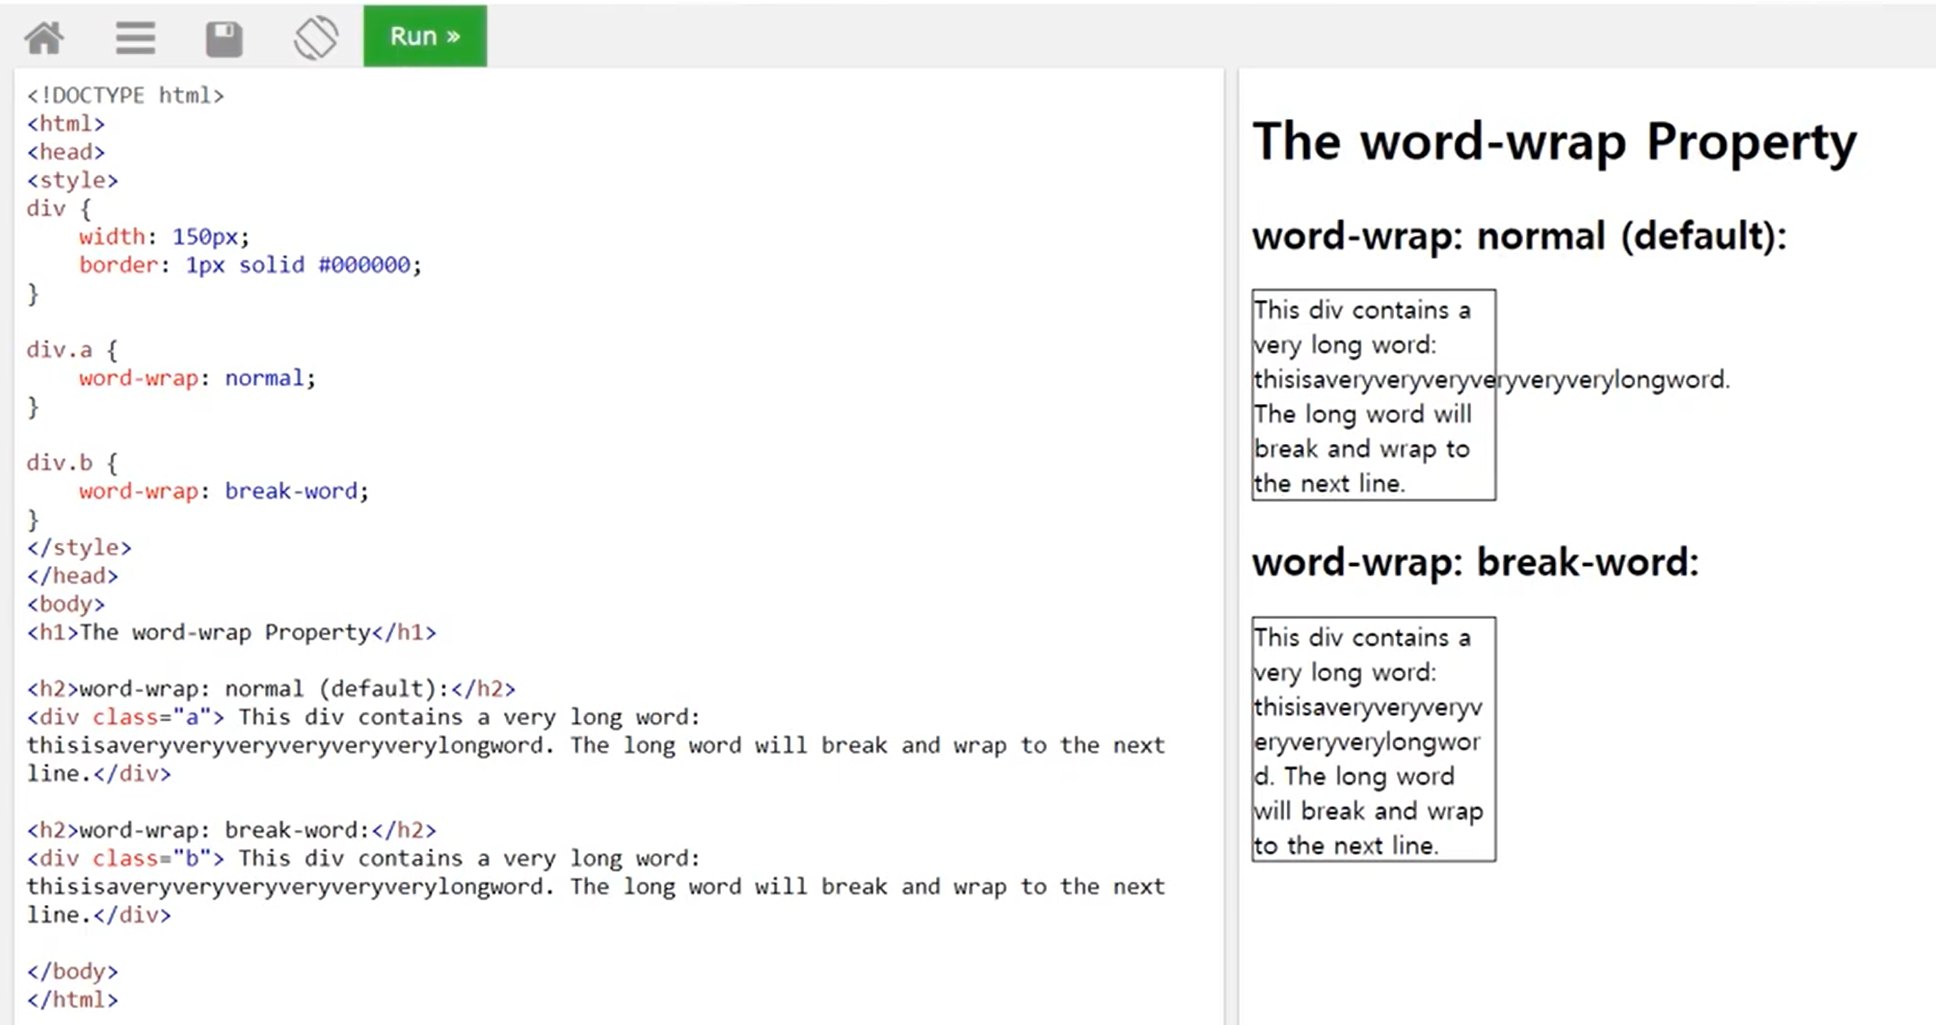Click 'word-wrap: normal (default):' result heading
Viewport: 1936px width, 1025px height.
click(1518, 236)
